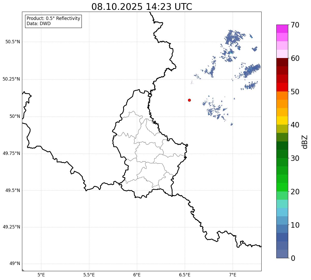The width and height of the screenshot is (311, 280).
Task: Click the colorbar tick label 50
Action: tap(295, 92)
